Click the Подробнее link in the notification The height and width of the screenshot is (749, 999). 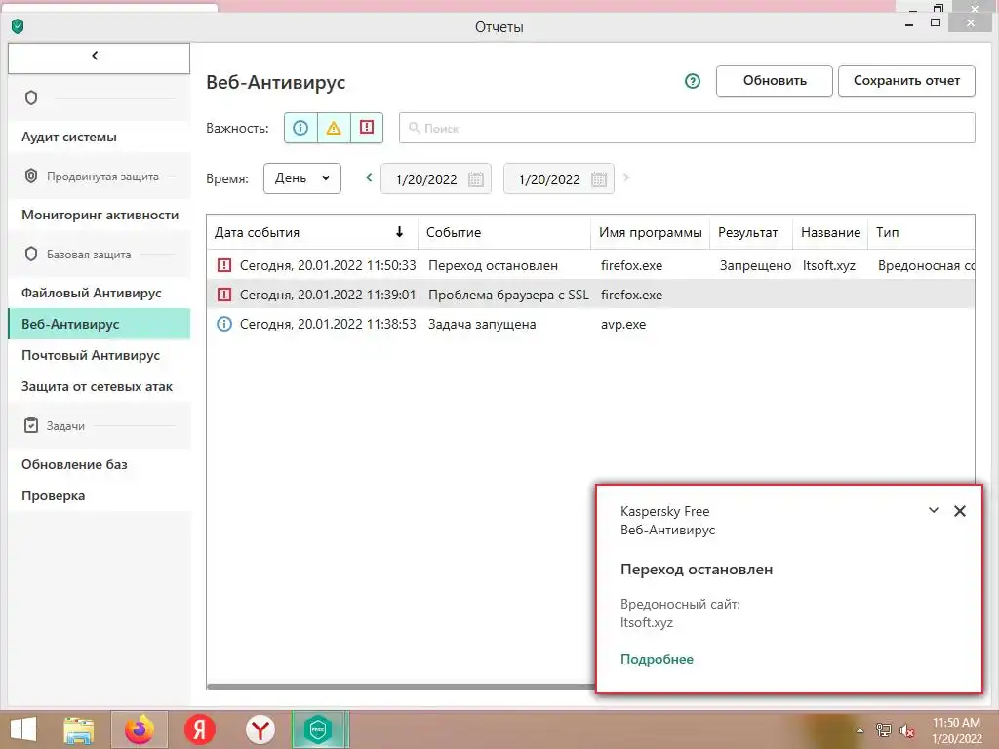click(x=657, y=659)
